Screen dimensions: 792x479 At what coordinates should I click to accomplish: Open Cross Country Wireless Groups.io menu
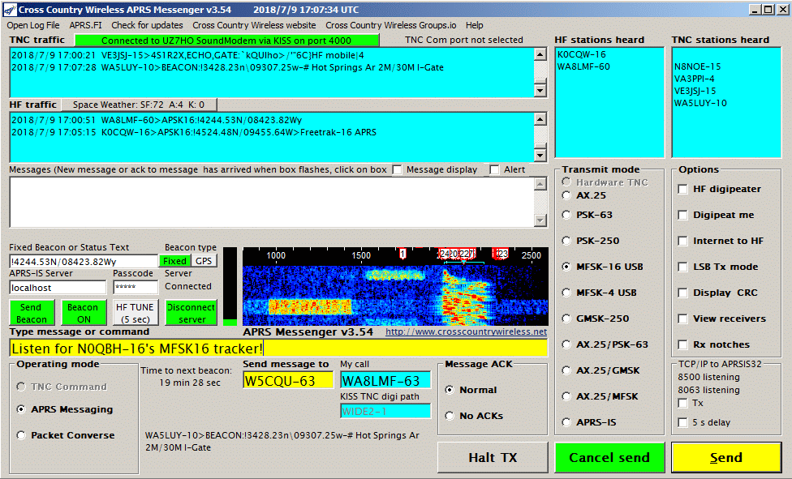pyautogui.click(x=391, y=25)
